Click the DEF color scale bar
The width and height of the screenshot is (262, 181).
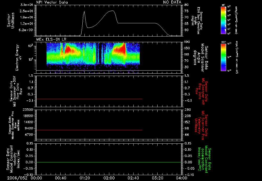pyautogui.click(x=223, y=57)
